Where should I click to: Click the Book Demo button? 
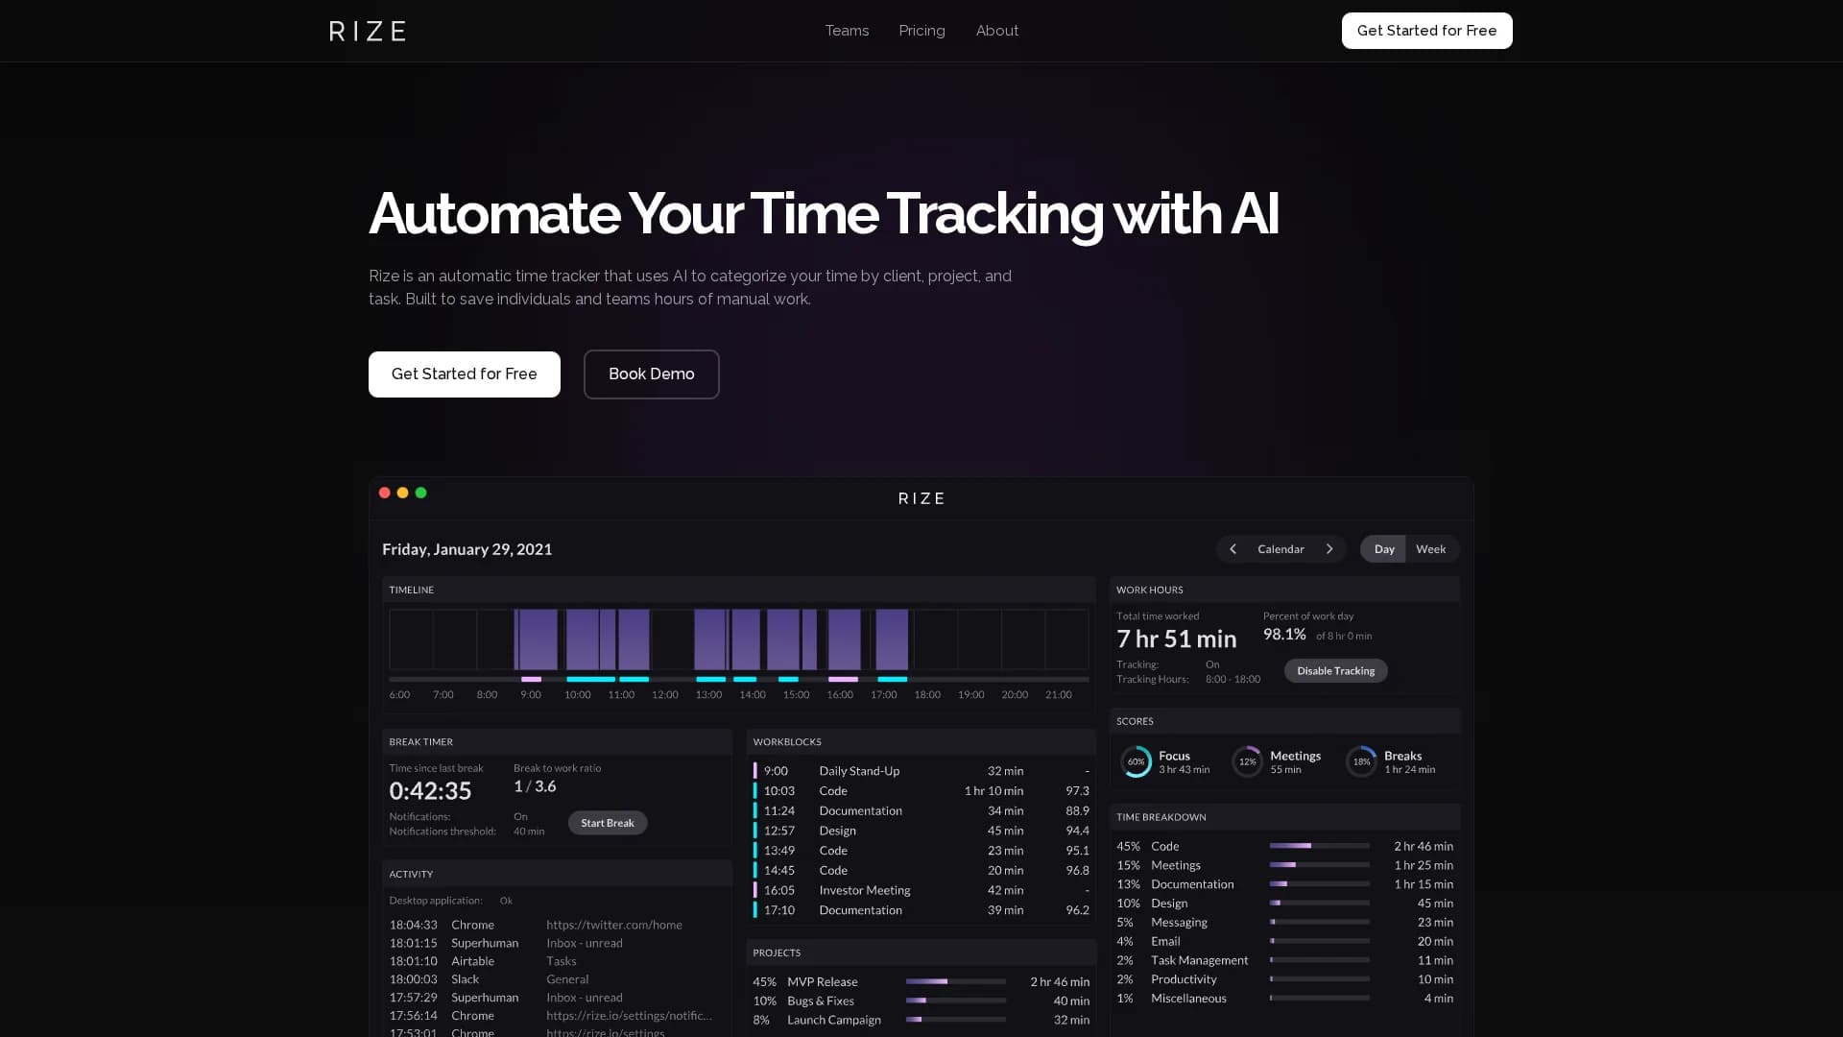click(x=651, y=374)
